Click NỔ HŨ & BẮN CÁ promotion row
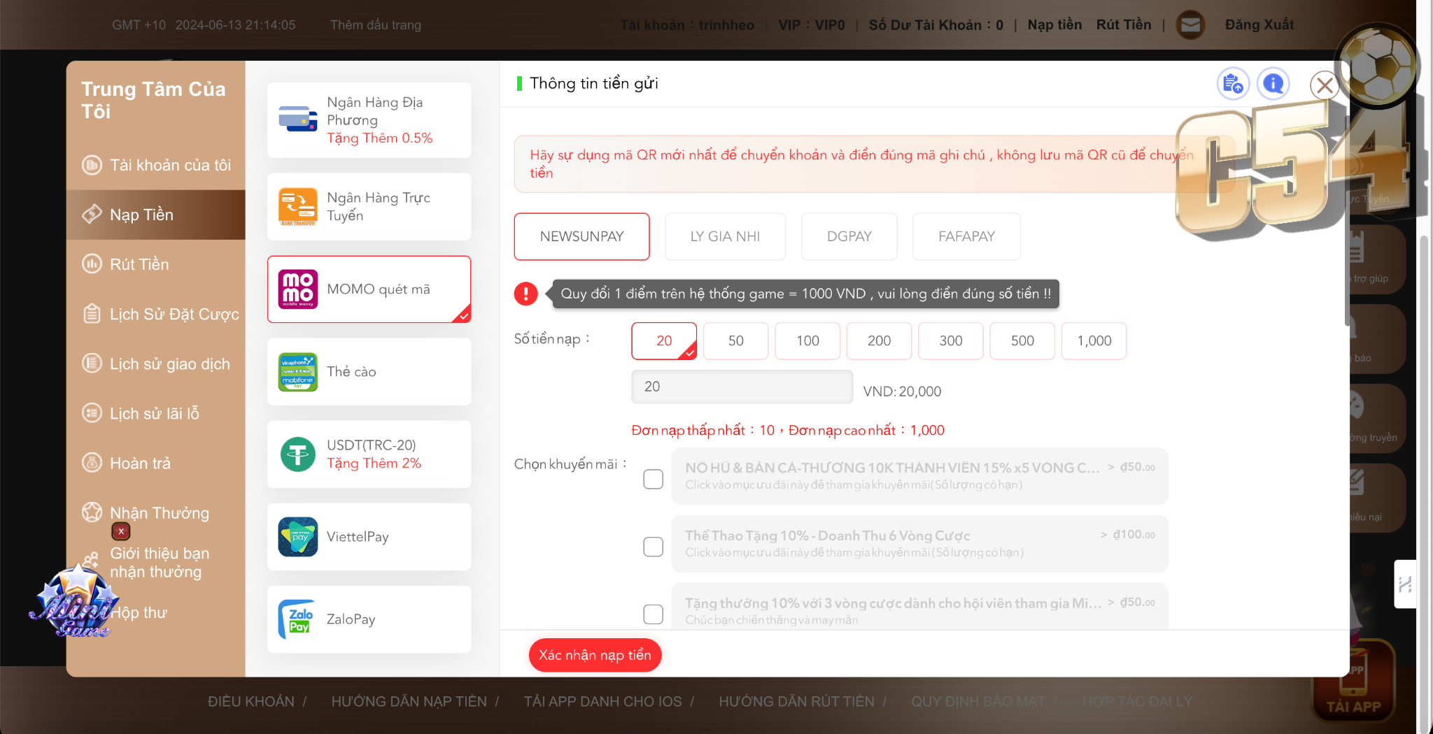 tap(919, 476)
